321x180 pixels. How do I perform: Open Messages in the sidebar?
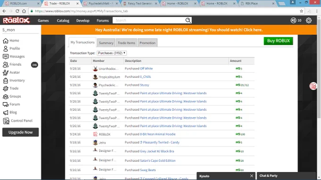tap(14, 57)
